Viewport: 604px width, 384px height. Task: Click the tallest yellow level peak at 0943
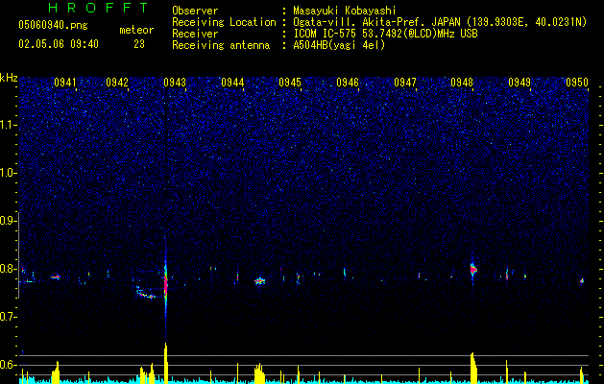coord(166,362)
